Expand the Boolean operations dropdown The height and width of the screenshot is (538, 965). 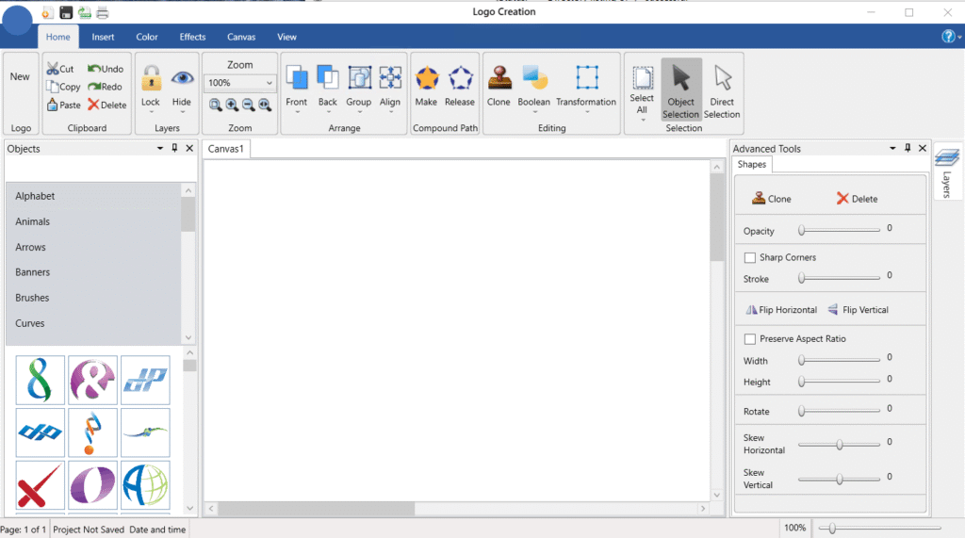click(x=534, y=112)
